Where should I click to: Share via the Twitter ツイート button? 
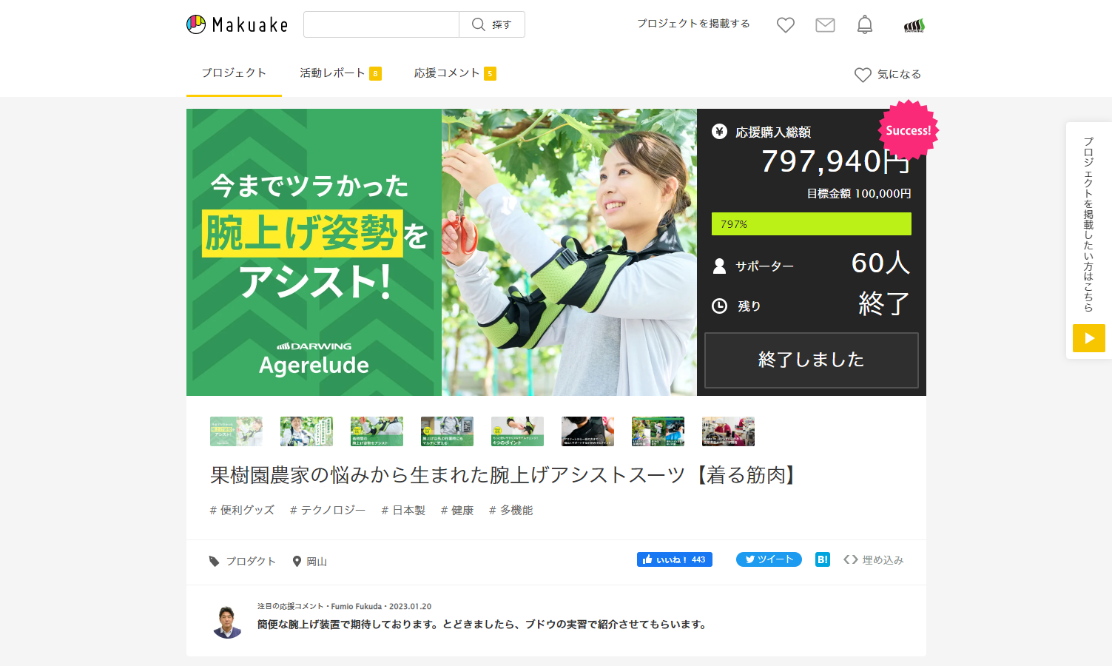769,559
